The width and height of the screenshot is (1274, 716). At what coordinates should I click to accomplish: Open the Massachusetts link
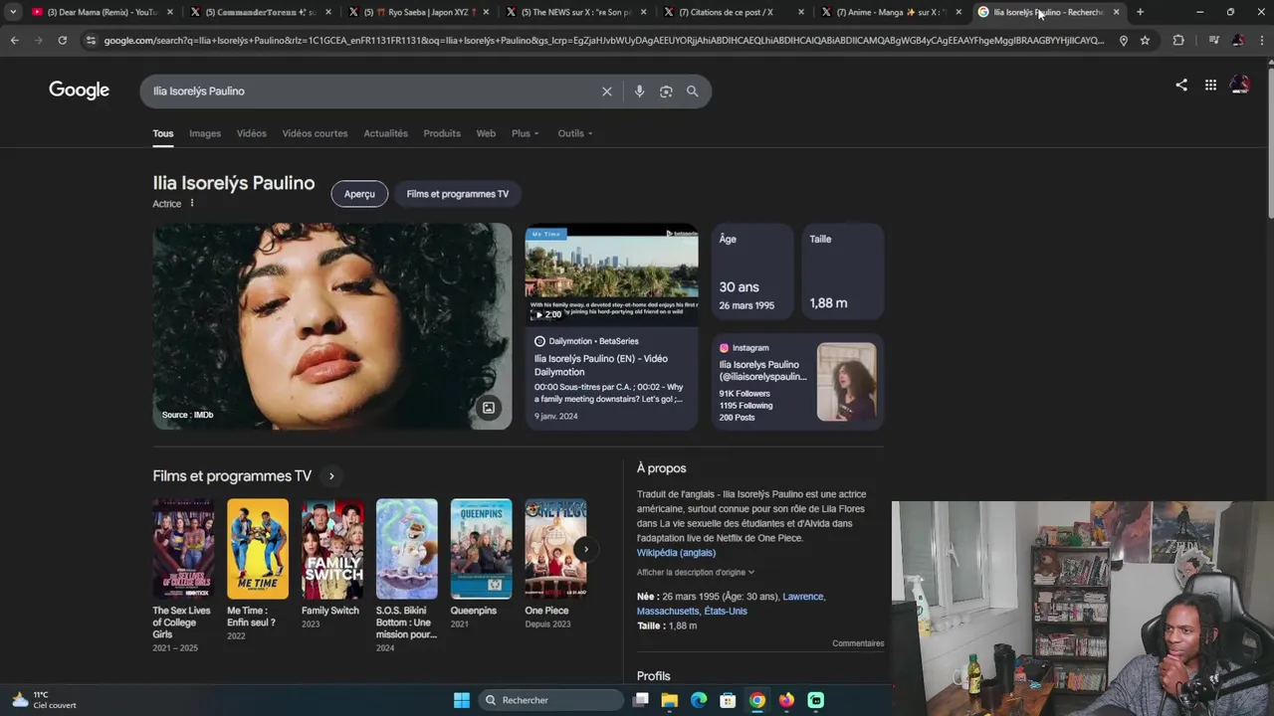(x=668, y=612)
